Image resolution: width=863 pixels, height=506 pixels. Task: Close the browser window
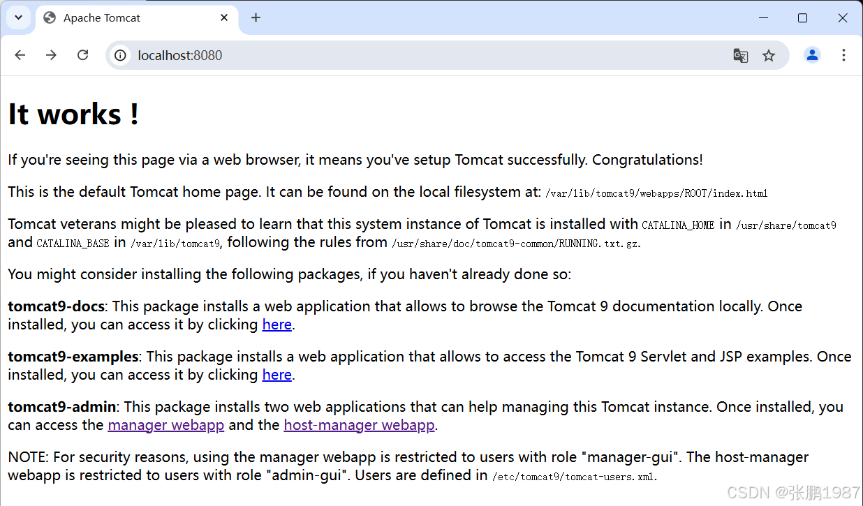(842, 18)
